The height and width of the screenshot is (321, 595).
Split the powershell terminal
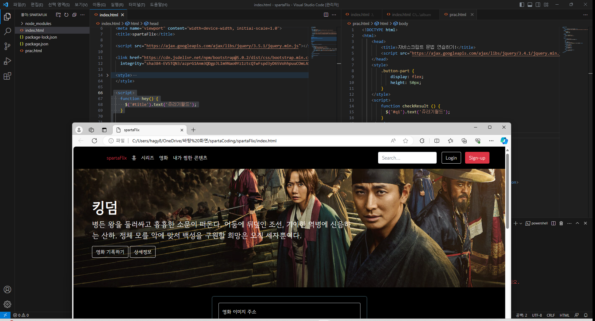pos(554,223)
